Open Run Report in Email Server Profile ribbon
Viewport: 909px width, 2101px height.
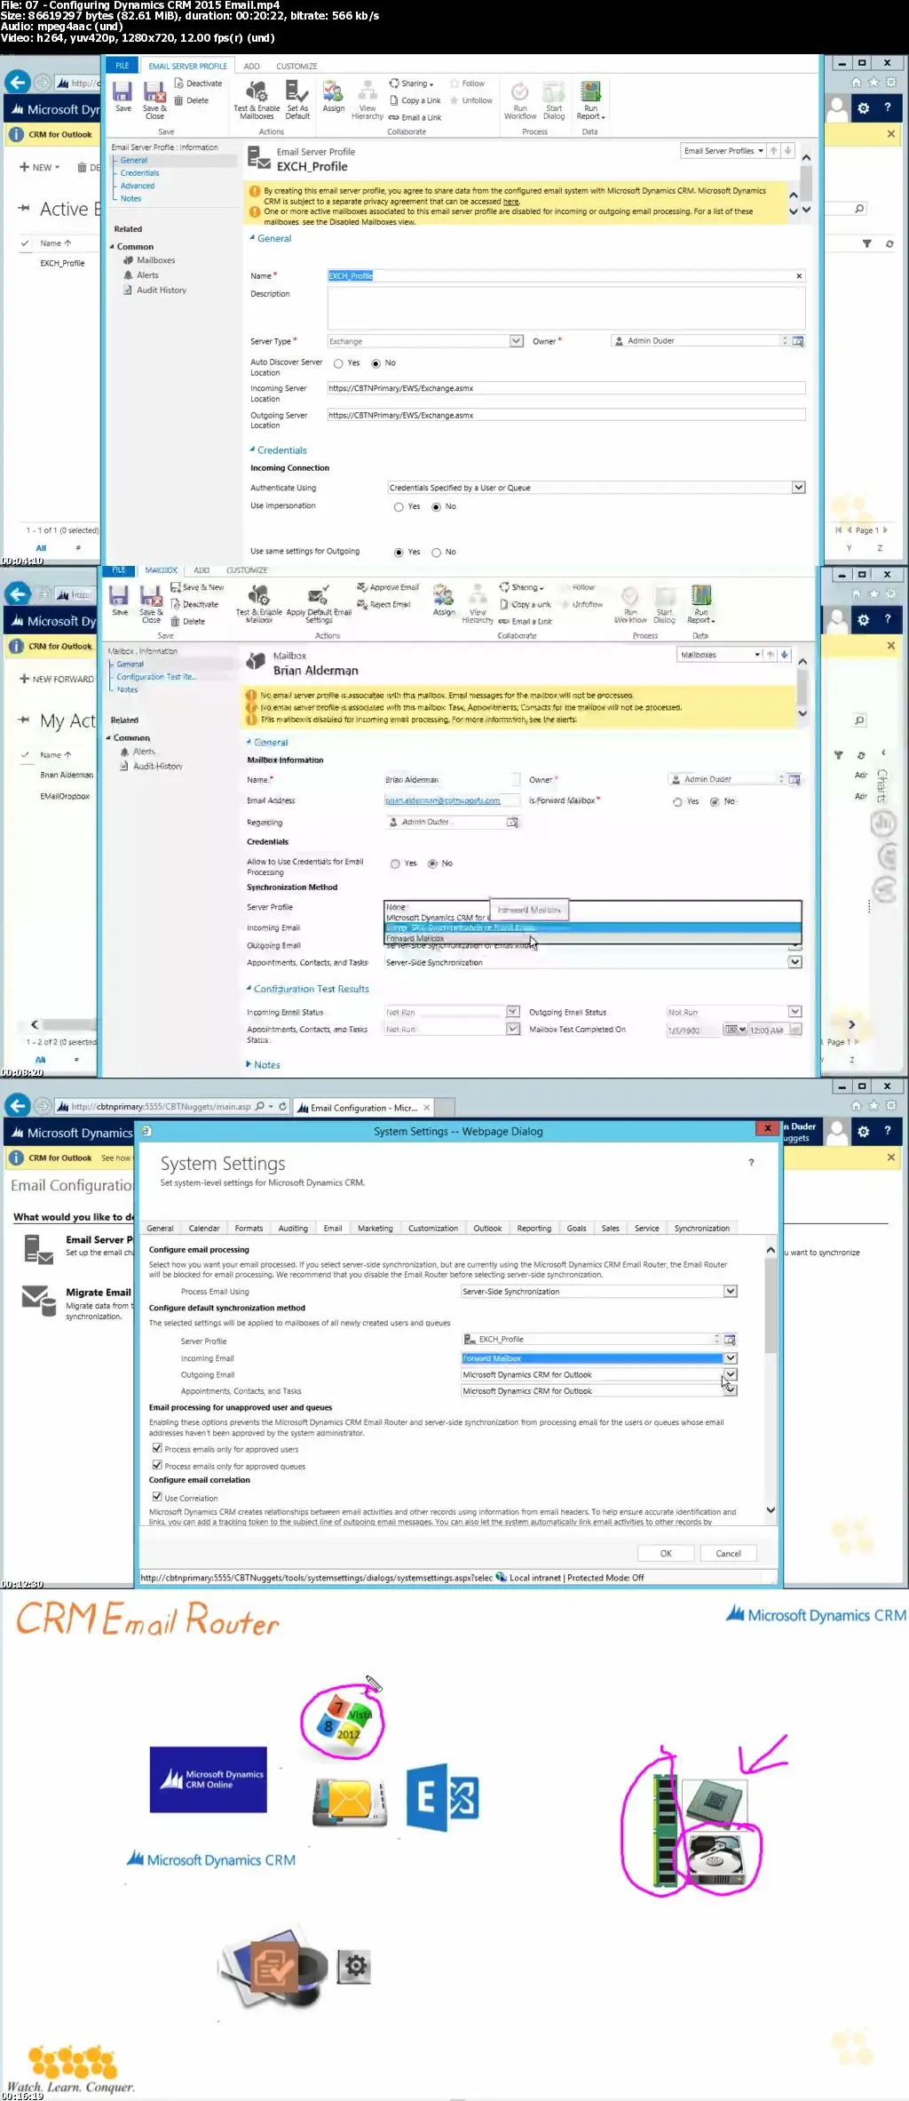tap(590, 99)
